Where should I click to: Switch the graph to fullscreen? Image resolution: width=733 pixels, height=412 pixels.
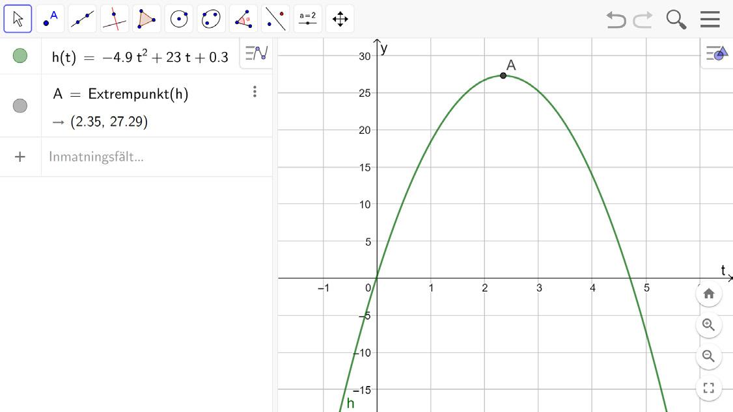[709, 388]
